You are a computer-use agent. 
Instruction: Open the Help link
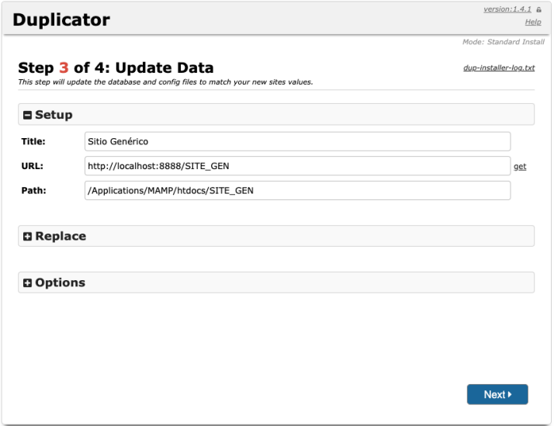pos(533,22)
